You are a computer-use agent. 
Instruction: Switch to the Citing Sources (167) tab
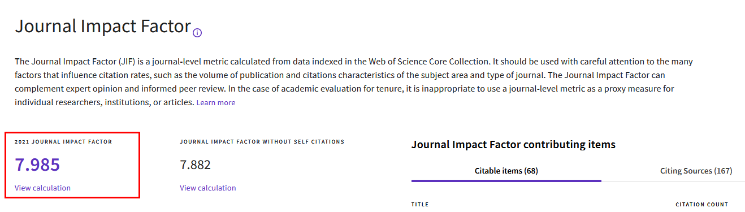tap(696, 171)
